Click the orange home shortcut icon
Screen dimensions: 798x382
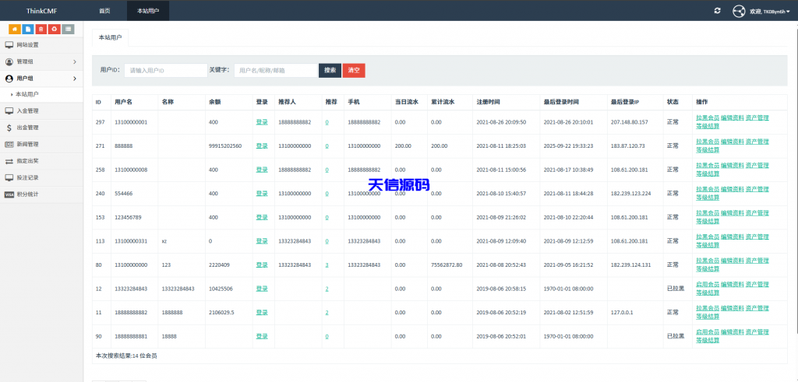click(x=14, y=29)
